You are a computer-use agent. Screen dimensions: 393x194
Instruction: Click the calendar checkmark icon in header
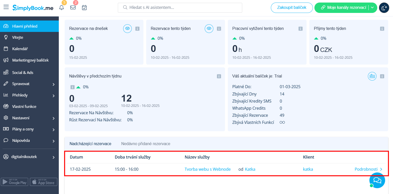coord(84,8)
